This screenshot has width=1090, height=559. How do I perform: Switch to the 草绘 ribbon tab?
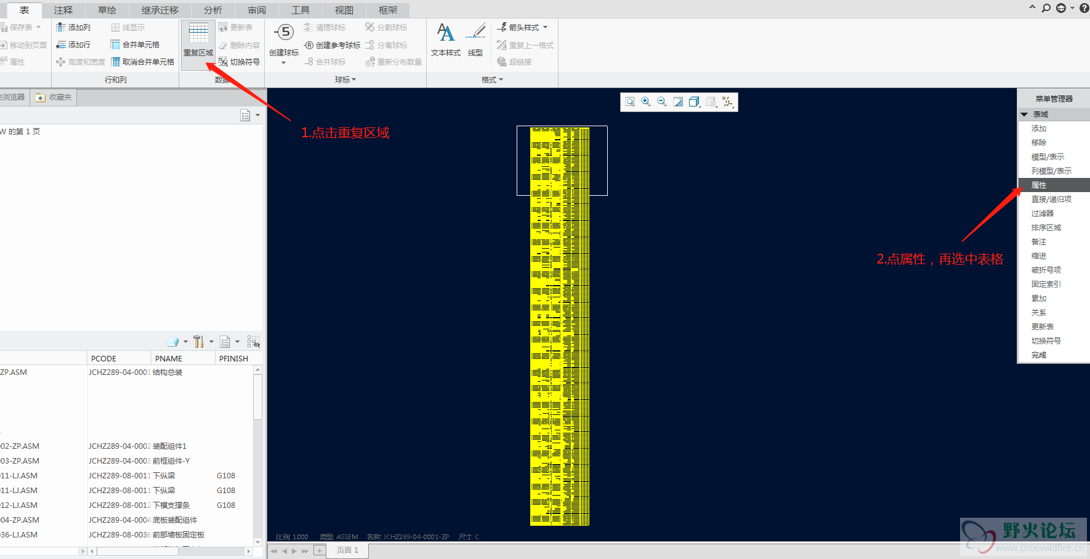[x=107, y=10]
